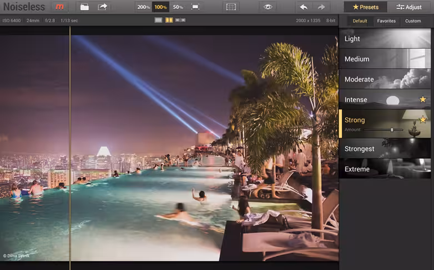The height and width of the screenshot is (270, 434).
Task: Click the 8-bit depth text
Action: click(x=330, y=20)
